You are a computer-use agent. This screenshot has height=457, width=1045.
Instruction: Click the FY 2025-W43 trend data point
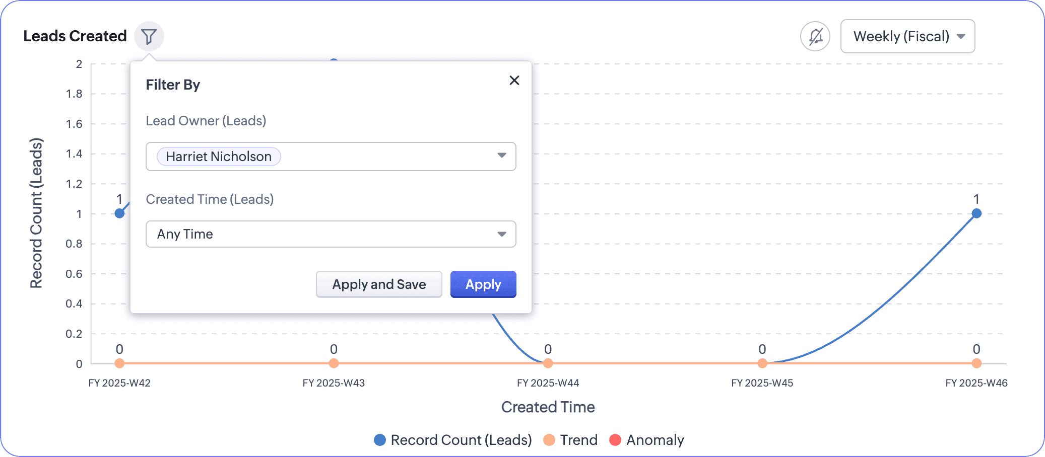[x=334, y=363]
